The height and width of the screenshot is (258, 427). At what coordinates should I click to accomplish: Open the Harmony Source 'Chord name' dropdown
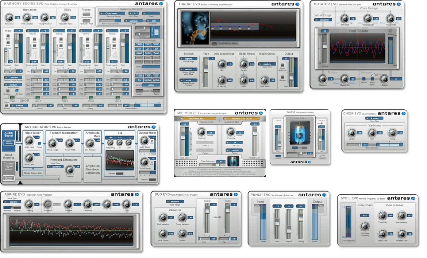coord(112,13)
